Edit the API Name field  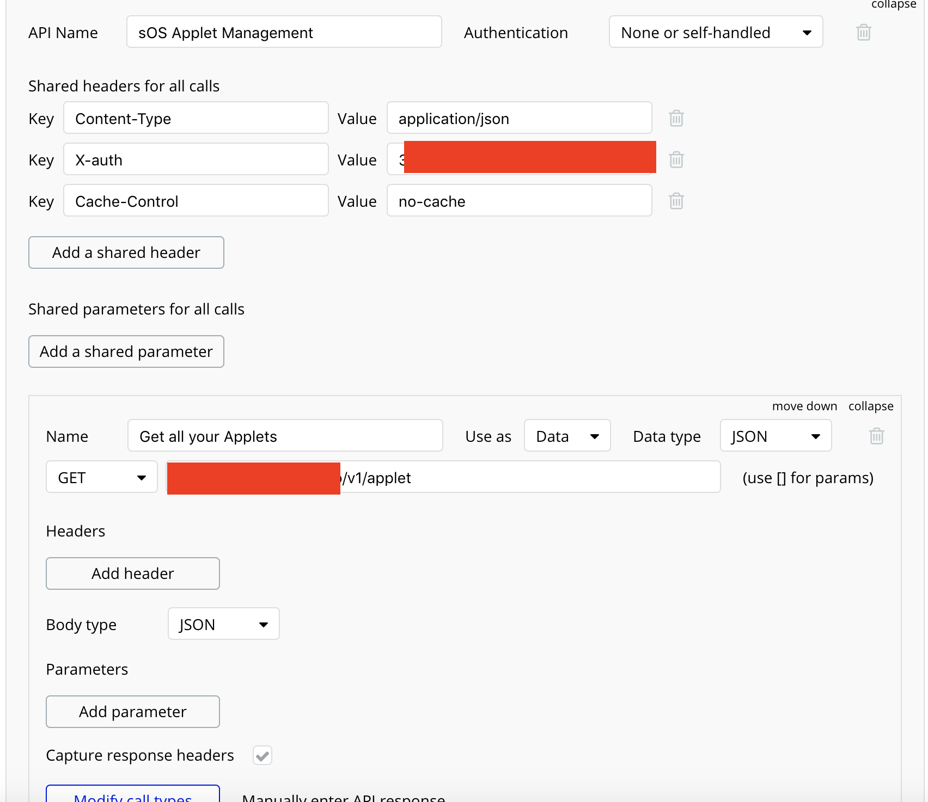pyautogui.click(x=284, y=32)
